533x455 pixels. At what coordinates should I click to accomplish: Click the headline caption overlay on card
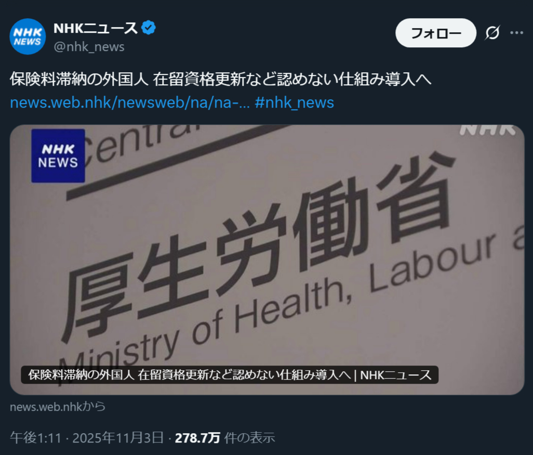coord(230,375)
